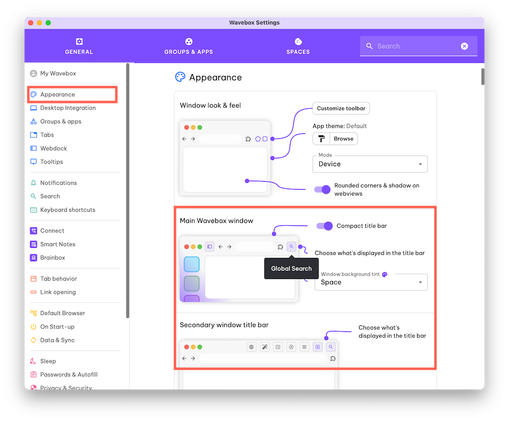Toggle the Compact title bar switch
This screenshot has height=422, width=509.
click(x=325, y=226)
